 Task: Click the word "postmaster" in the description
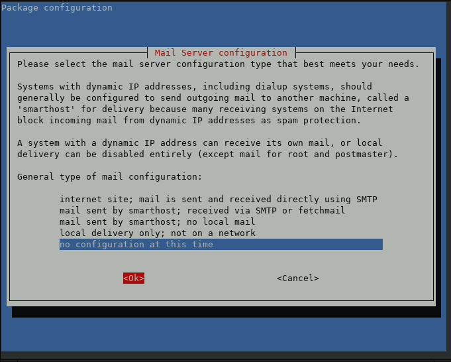tap(364, 154)
